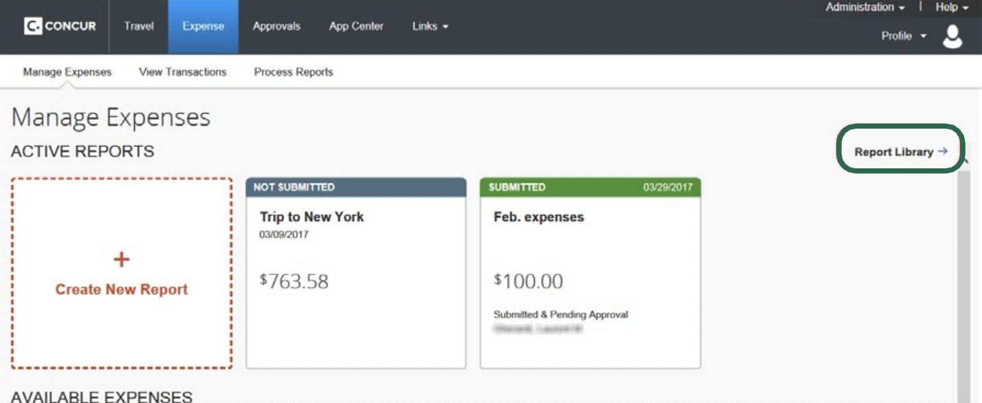Select the submitted Feb. expenses report
This screenshot has height=403, width=982.
590,267
